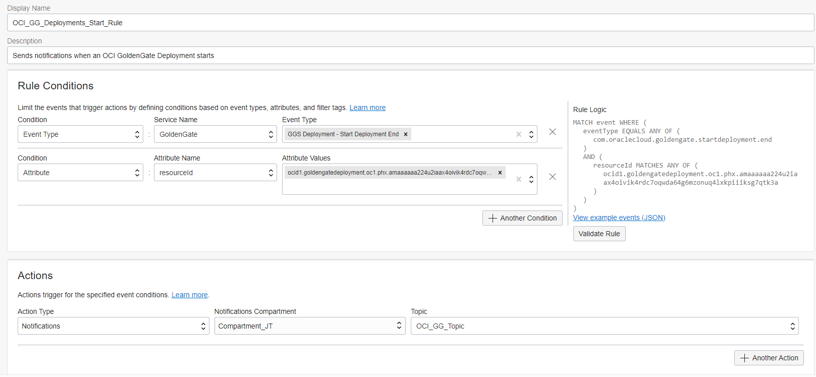Open the GoldenGate Service Name dropdown
This screenshot has width=816, height=377.
(215, 134)
